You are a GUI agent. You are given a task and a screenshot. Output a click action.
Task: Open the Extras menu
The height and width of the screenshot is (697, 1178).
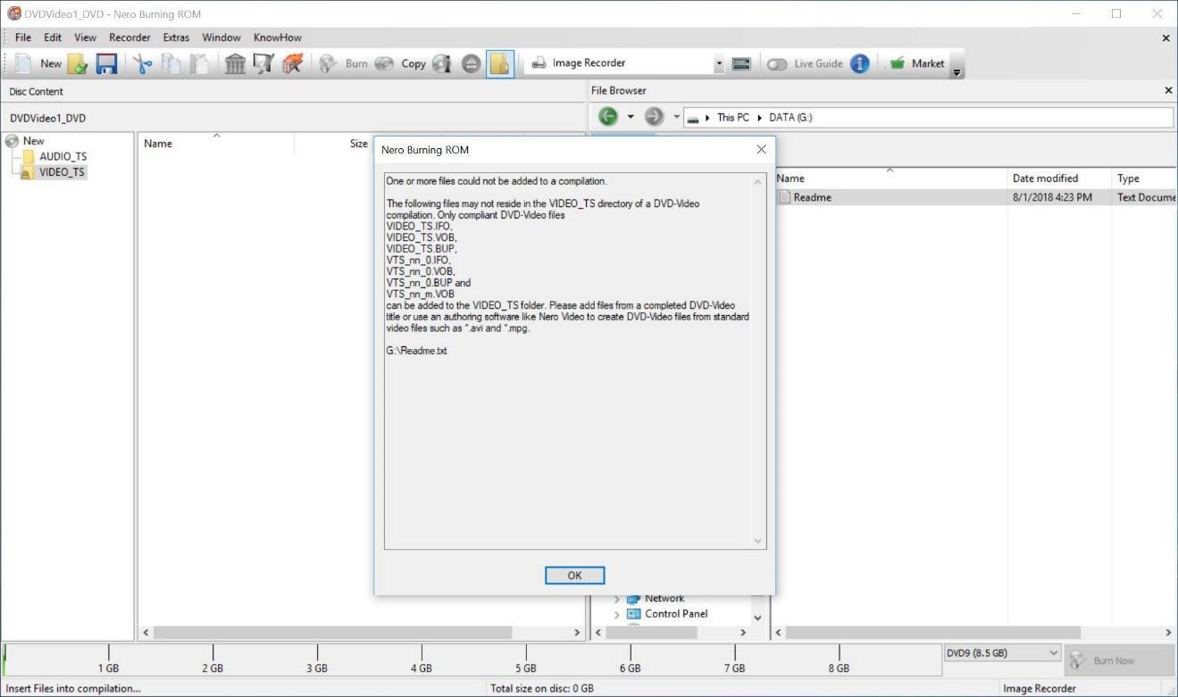[x=176, y=37]
